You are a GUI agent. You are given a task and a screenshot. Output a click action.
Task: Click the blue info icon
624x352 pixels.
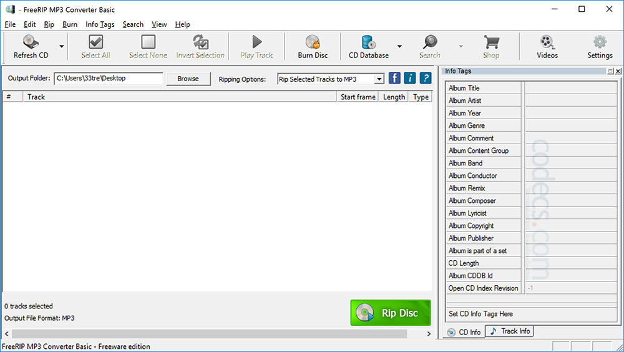click(410, 78)
